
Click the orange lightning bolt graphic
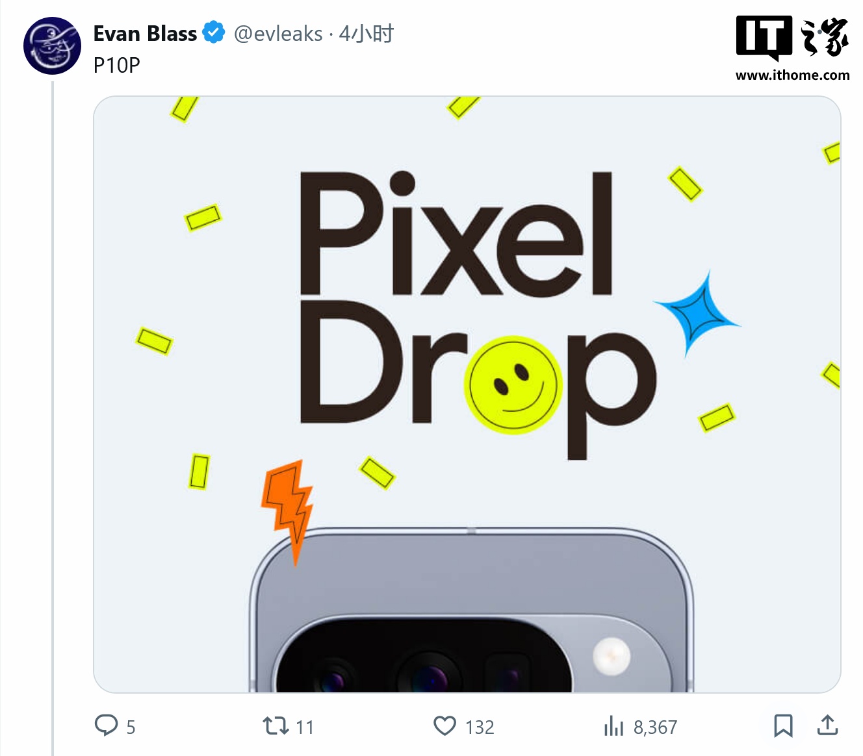[289, 507]
